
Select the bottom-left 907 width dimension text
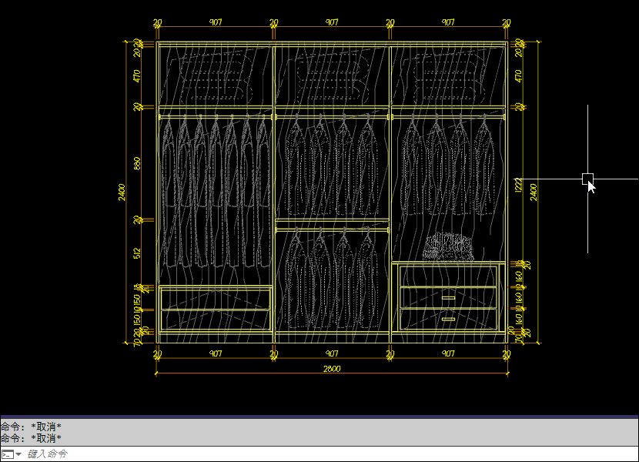click(216, 354)
